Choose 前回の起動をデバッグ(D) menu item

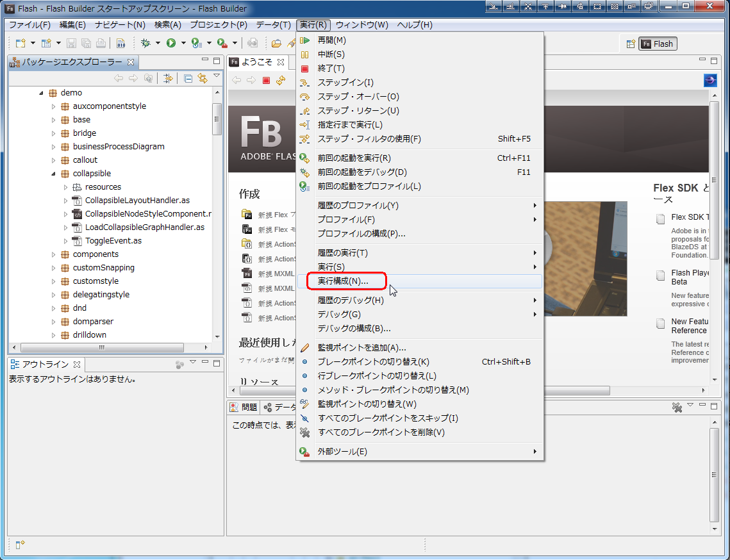coord(419,172)
